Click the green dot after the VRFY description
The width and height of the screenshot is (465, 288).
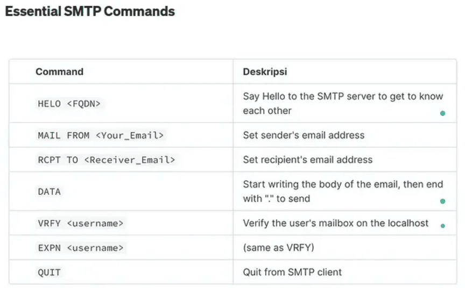[442, 226]
